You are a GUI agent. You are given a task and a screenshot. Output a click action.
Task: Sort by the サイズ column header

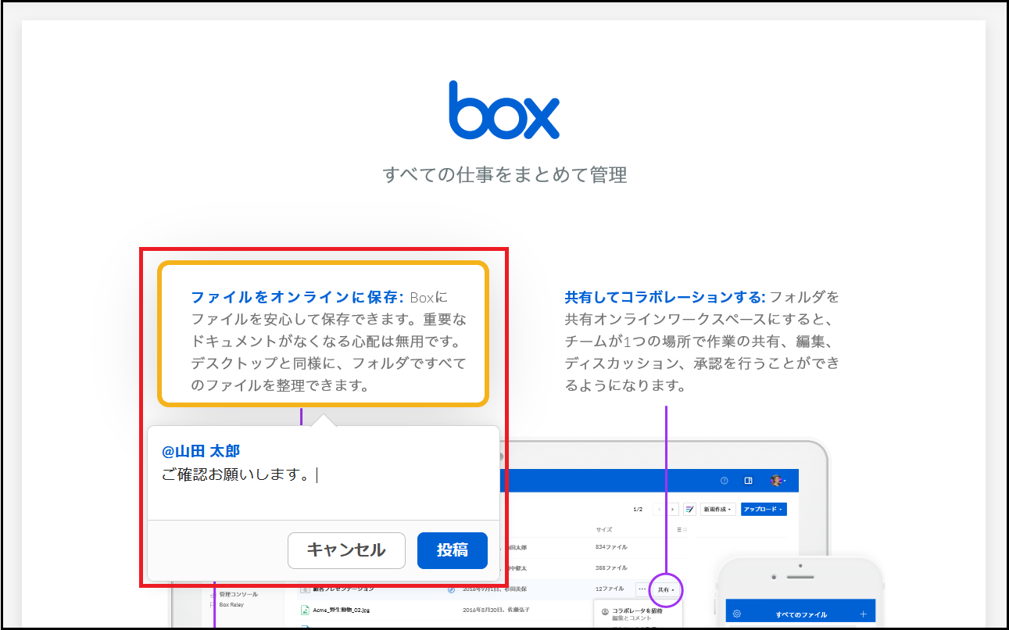tap(604, 530)
